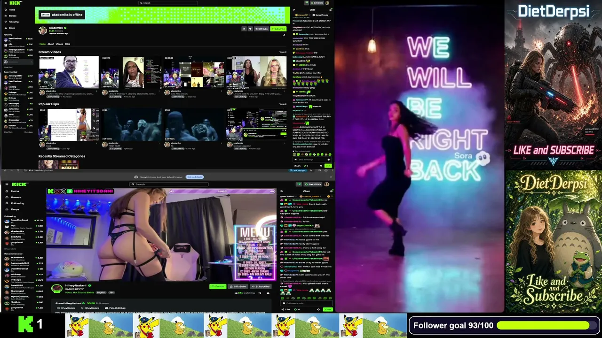
Task: Open Browse in akademiks window sidebar
Action: tap(10, 15)
